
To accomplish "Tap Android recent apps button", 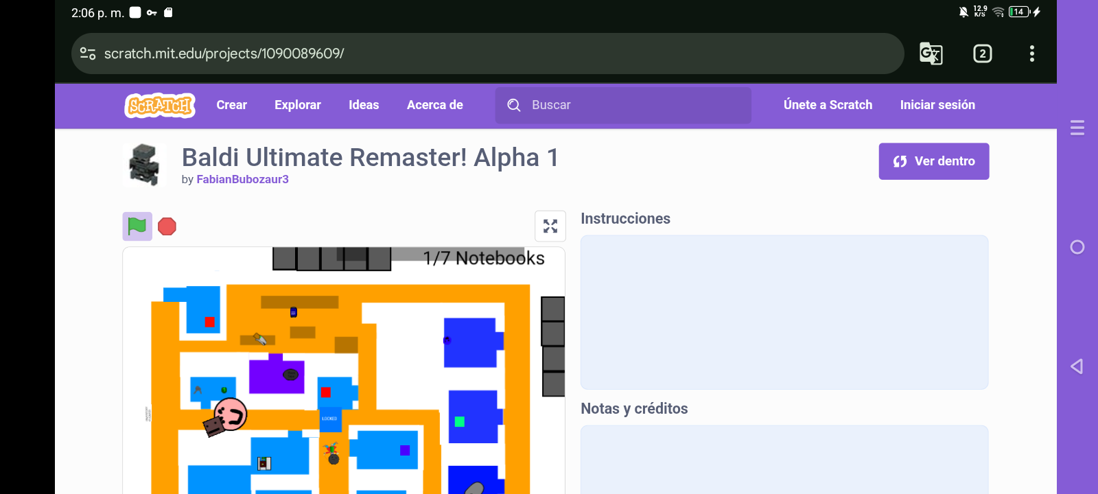I will [1077, 128].
